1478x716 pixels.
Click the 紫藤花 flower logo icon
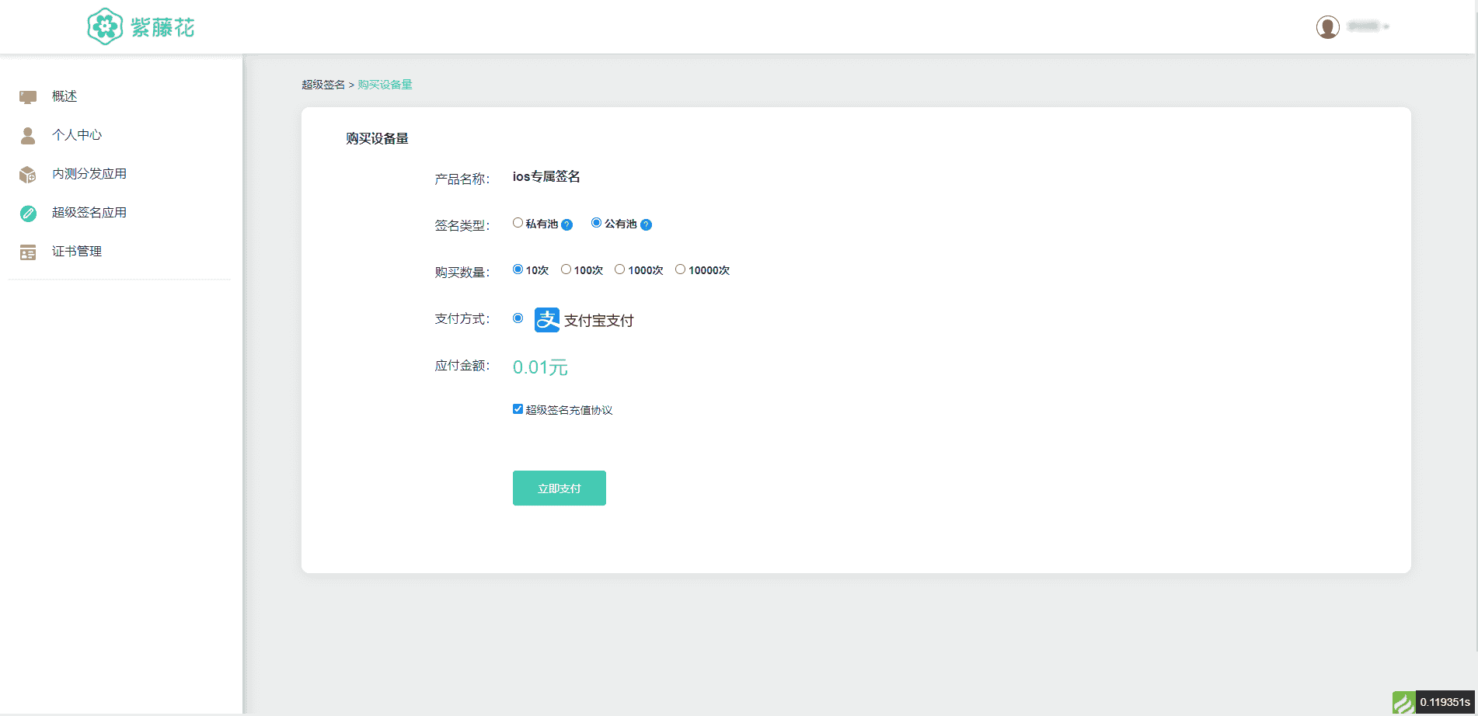(x=105, y=27)
